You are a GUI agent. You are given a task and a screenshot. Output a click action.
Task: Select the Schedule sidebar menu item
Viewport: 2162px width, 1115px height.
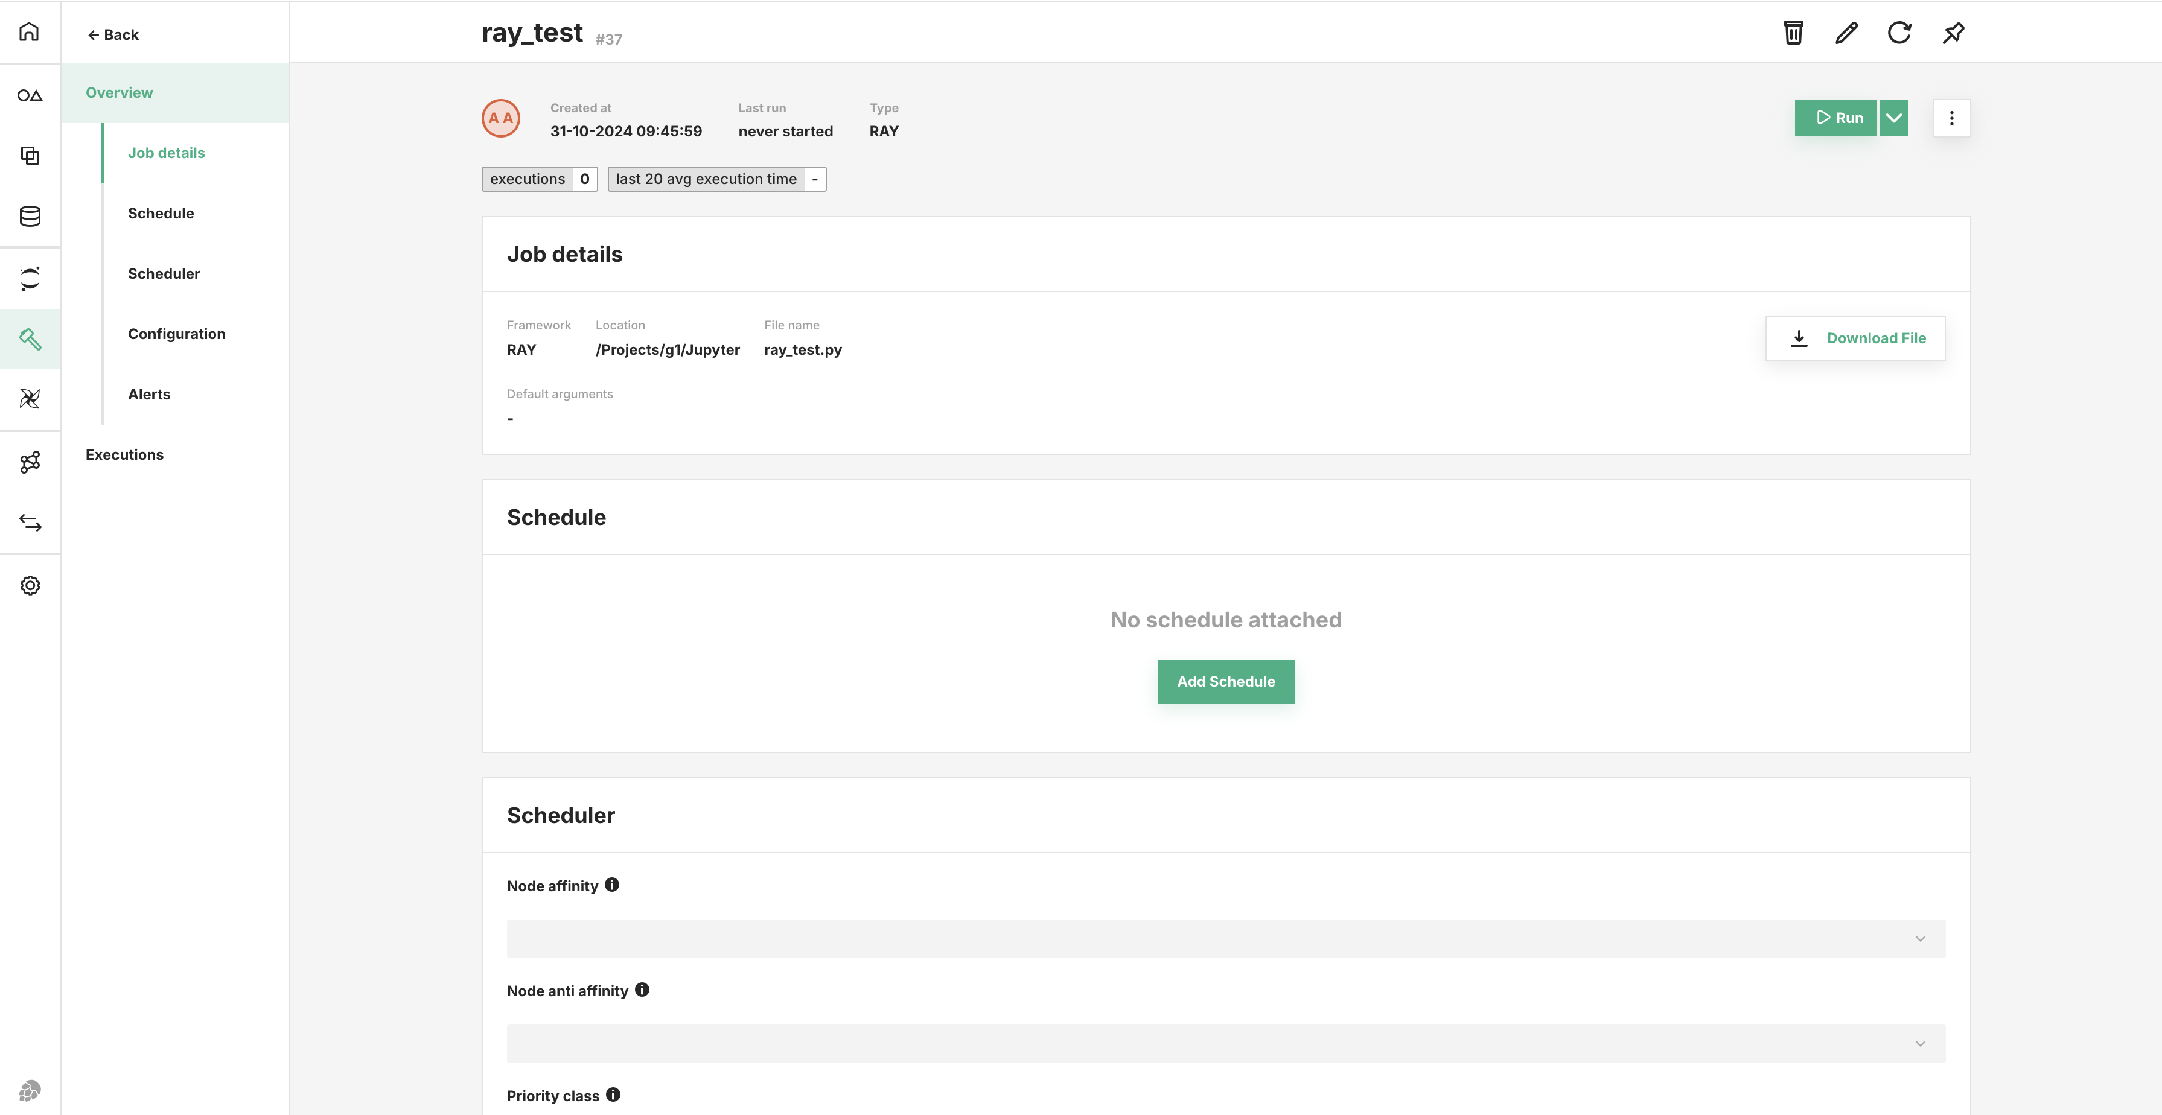pos(161,212)
